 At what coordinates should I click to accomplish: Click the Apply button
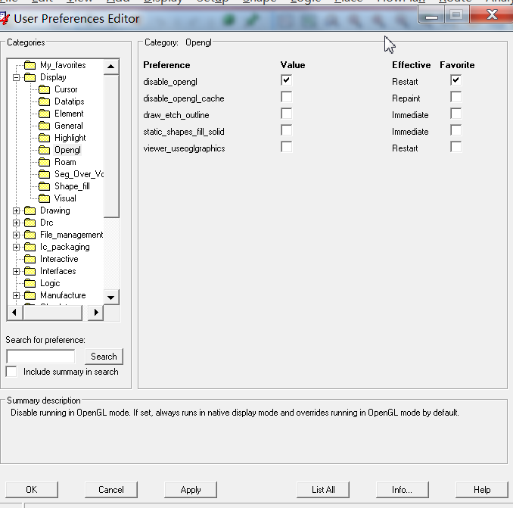pyautogui.click(x=191, y=490)
